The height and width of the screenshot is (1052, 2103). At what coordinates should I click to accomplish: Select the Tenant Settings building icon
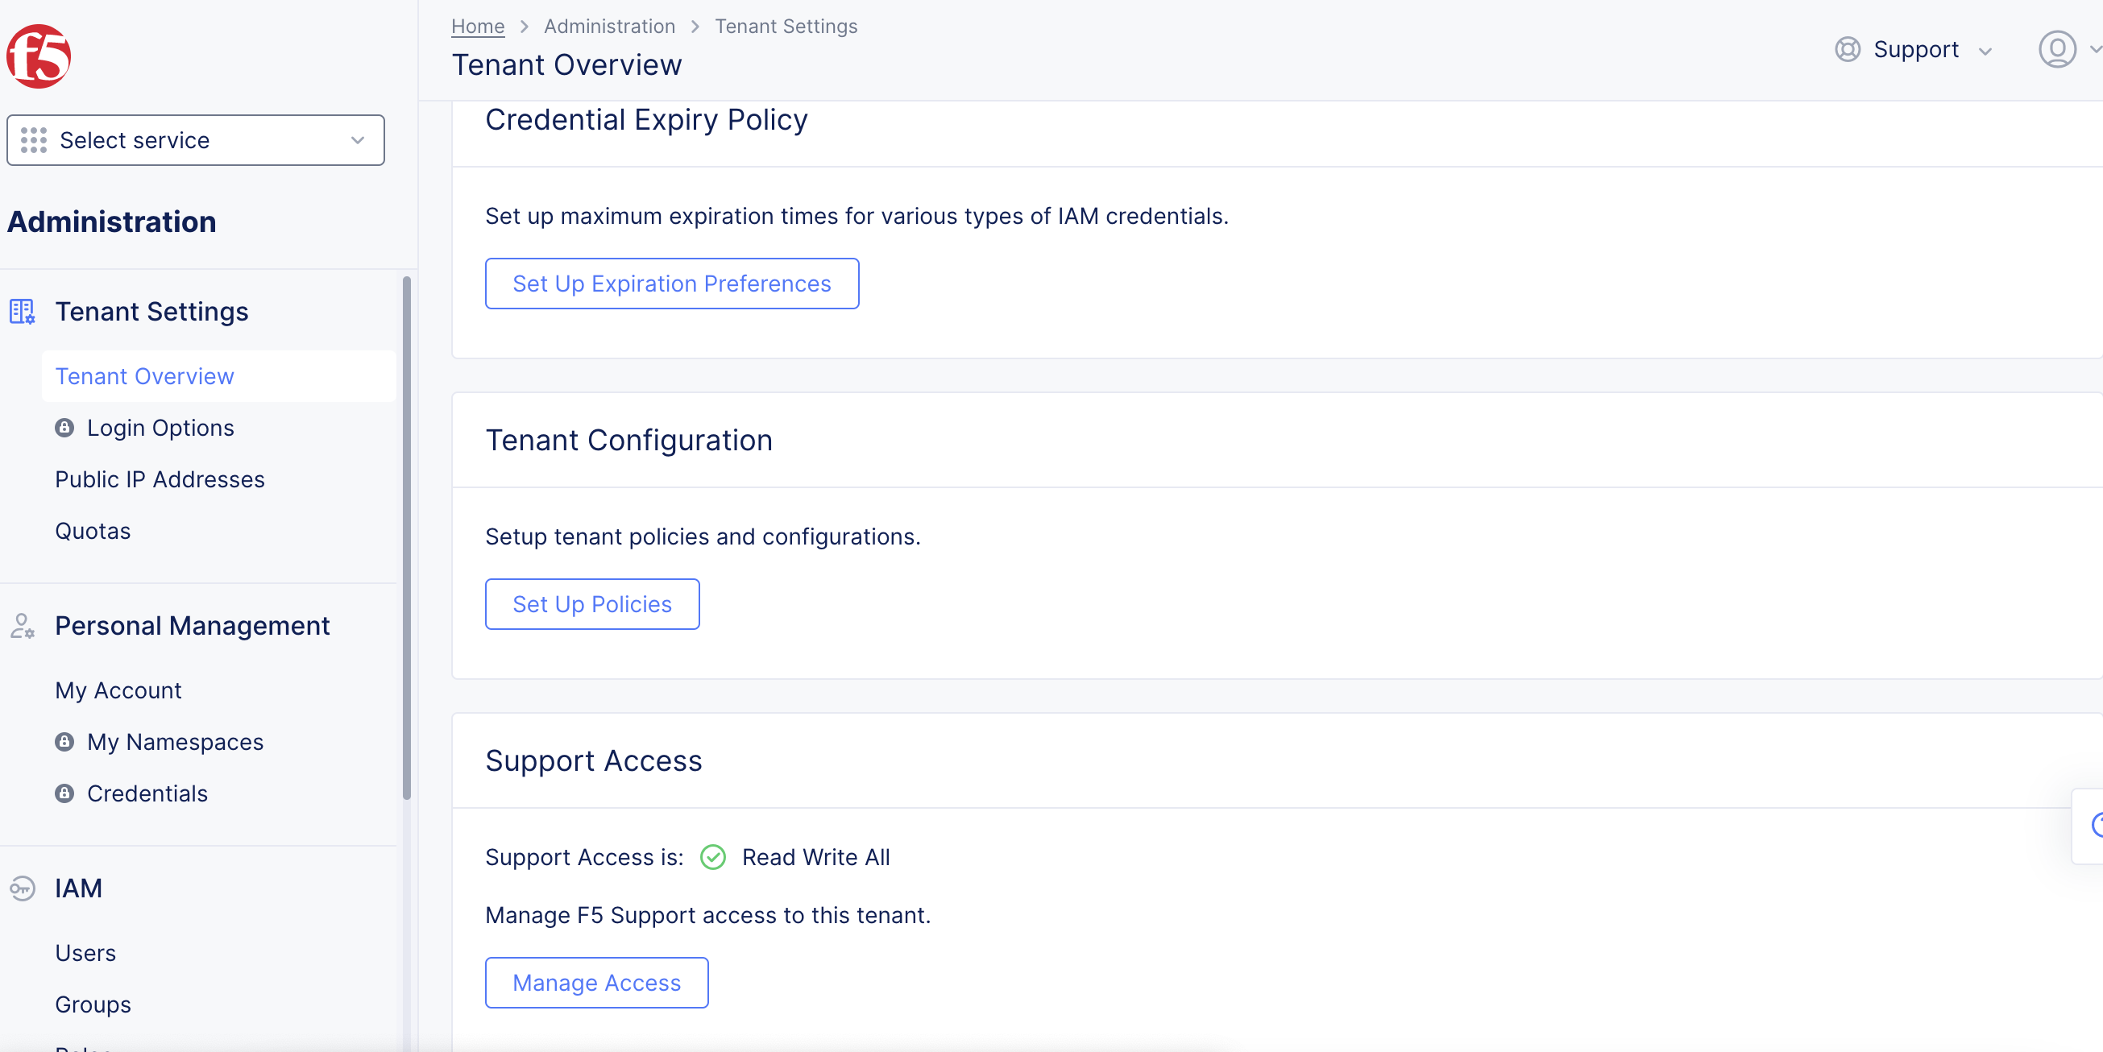[x=20, y=311]
